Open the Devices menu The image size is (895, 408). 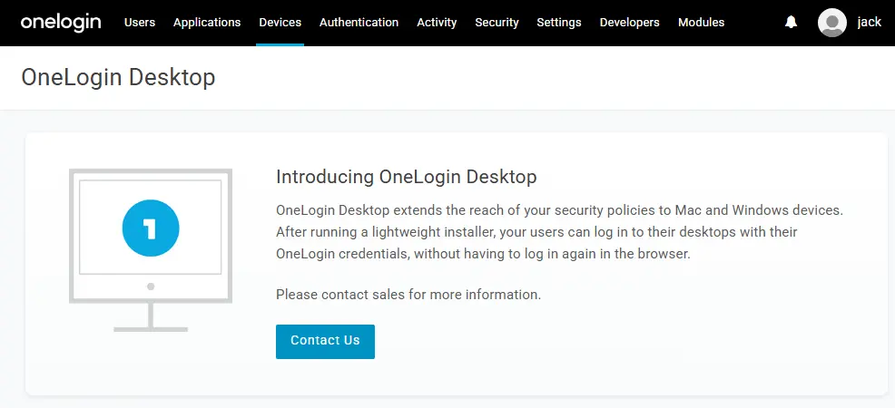pyautogui.click(x=280, y=23)
